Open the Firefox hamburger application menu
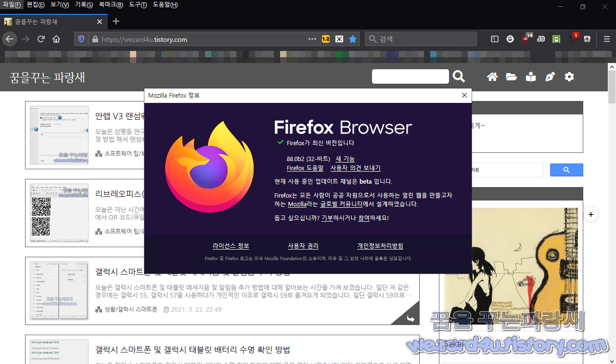 [x=607, y=39]
